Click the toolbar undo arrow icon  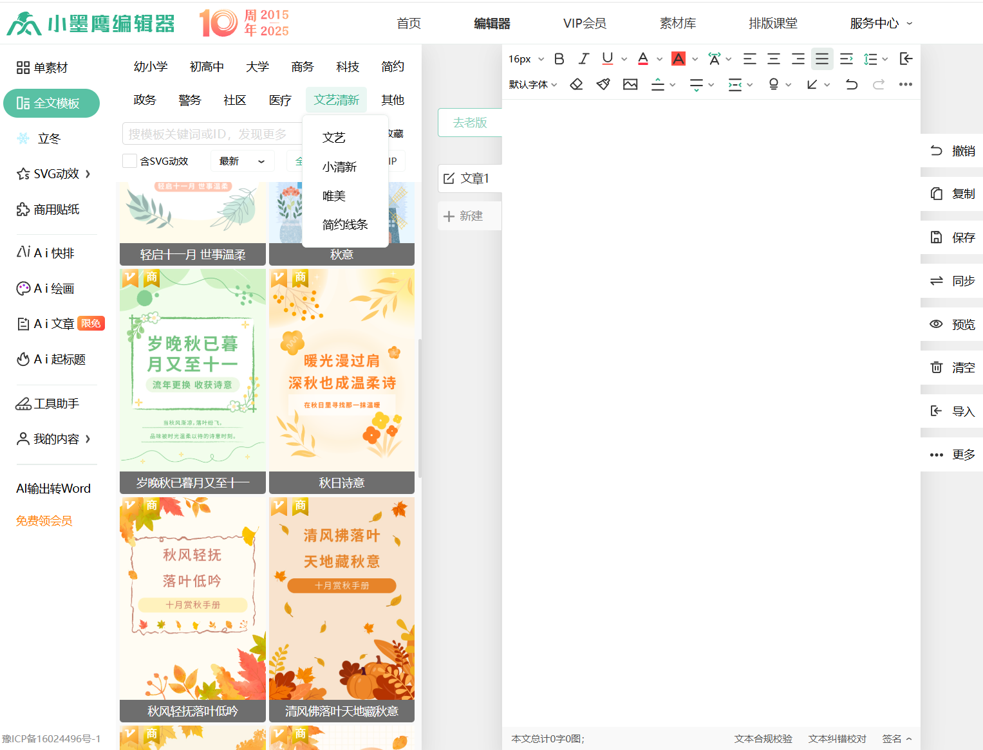pos(851,84)
